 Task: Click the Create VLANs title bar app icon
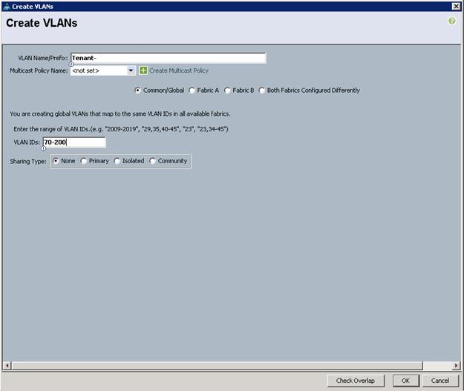7,7
